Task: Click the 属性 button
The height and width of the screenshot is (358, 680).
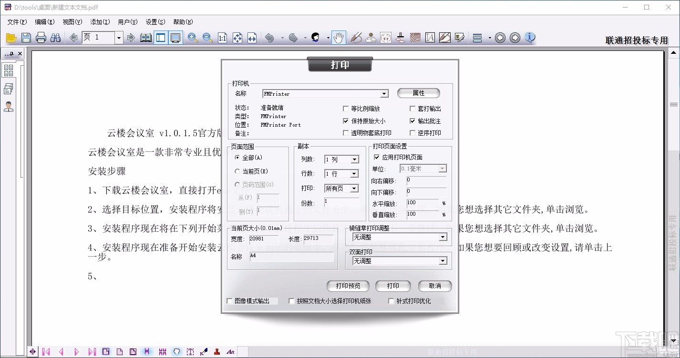Action: (x=419, y=93)
